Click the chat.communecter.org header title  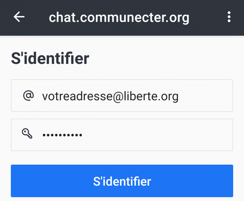(119, 17)
